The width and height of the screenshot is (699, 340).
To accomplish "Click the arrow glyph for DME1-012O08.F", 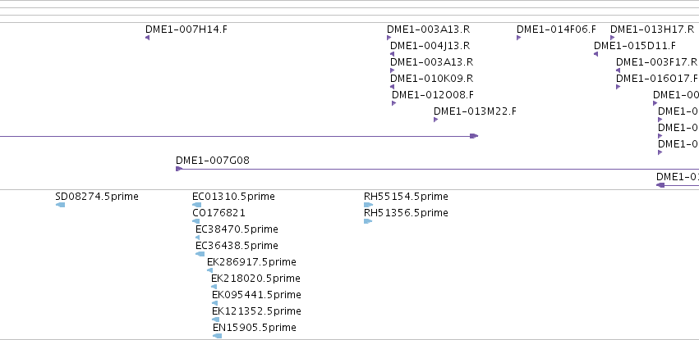I will point(394,103).
